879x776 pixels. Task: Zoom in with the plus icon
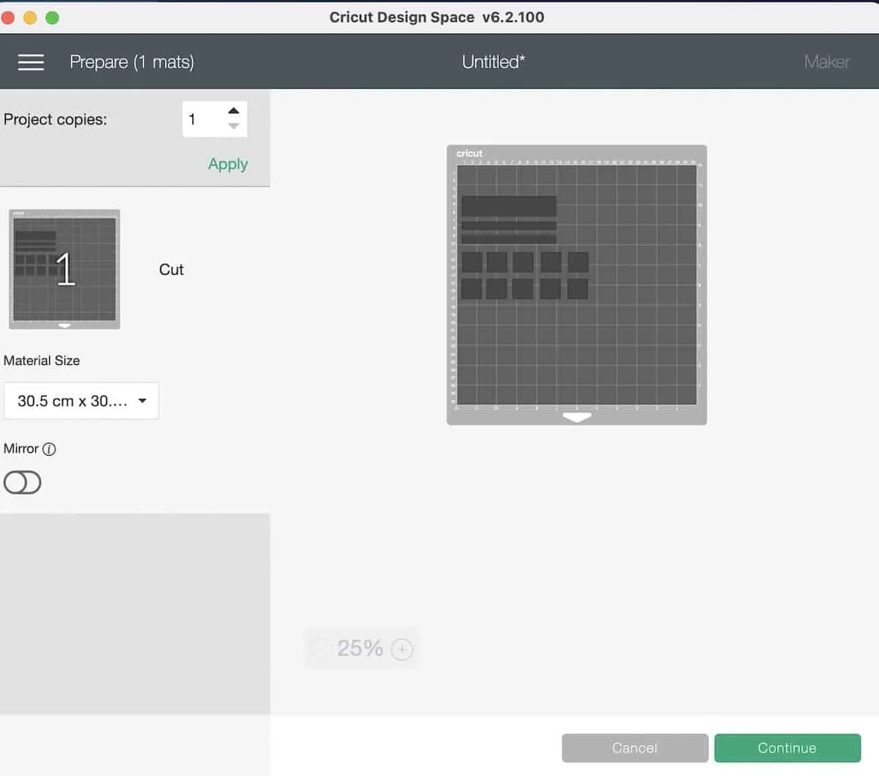coord(401,649)
